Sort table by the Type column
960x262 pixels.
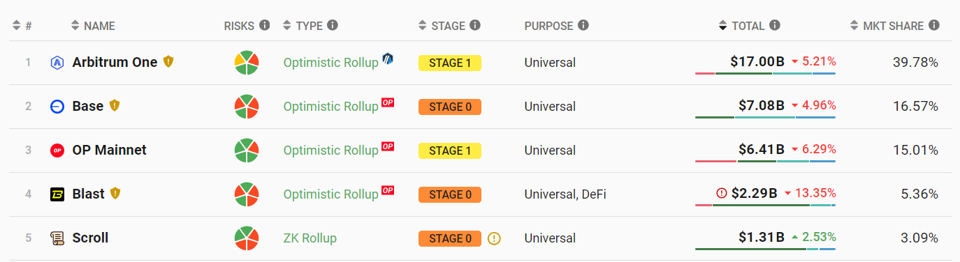310,26
